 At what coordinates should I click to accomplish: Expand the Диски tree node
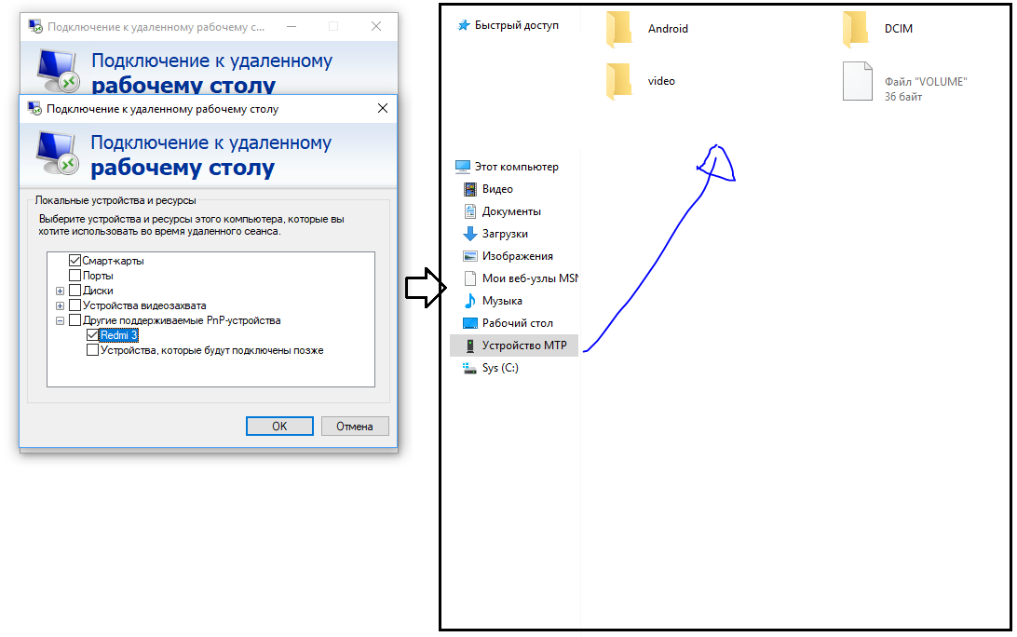61,291
